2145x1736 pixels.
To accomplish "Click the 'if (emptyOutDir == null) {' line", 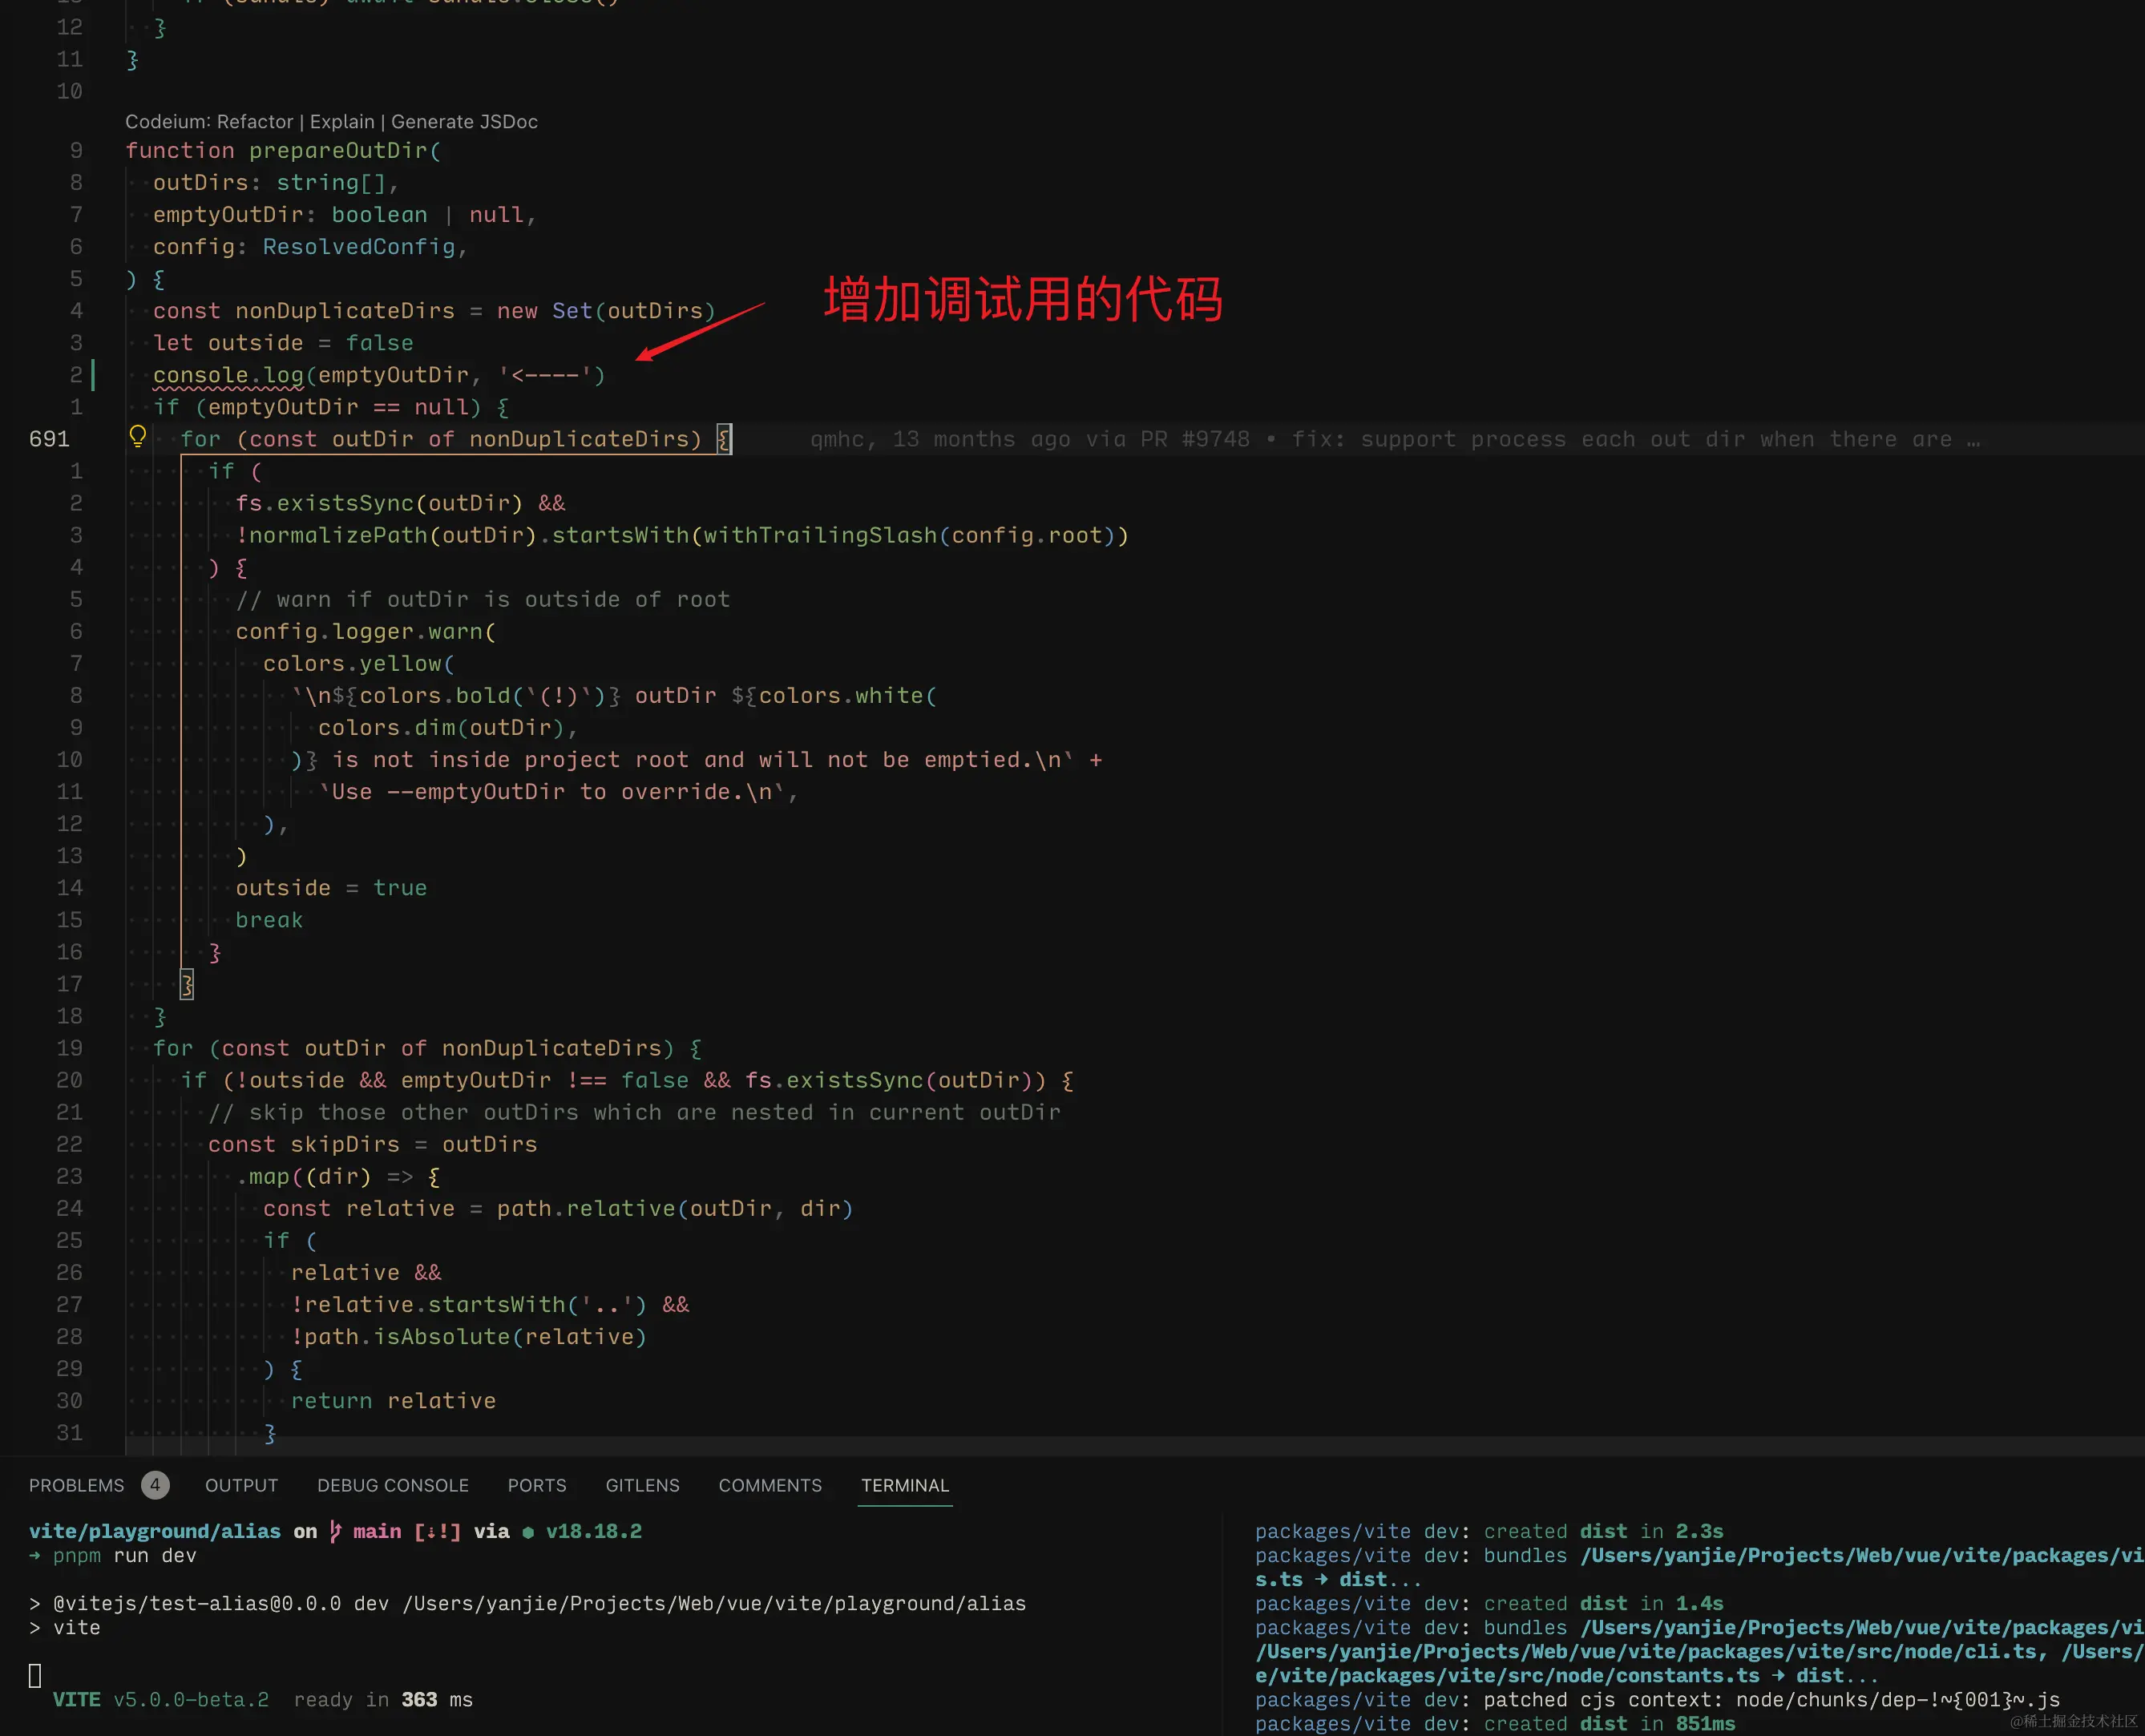I will [331, 407].
